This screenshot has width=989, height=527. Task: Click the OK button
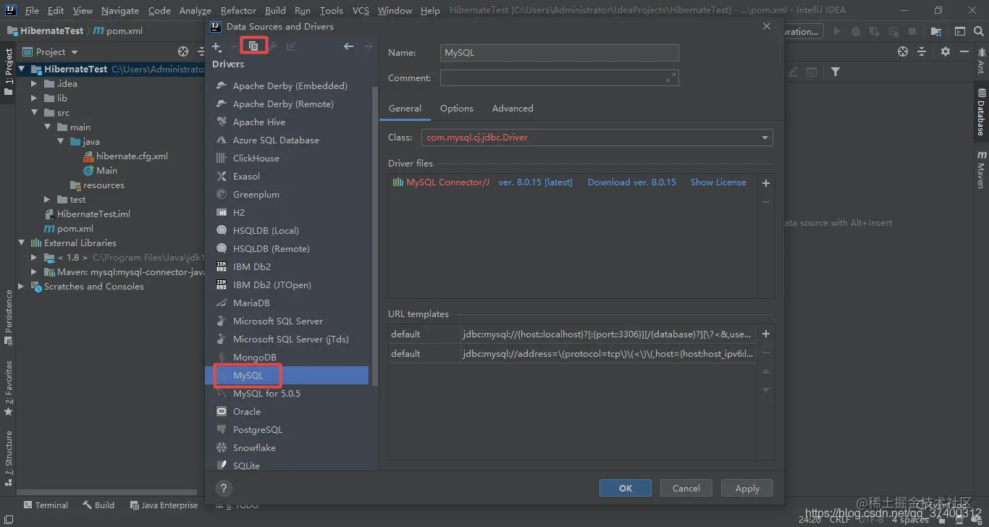626,489
